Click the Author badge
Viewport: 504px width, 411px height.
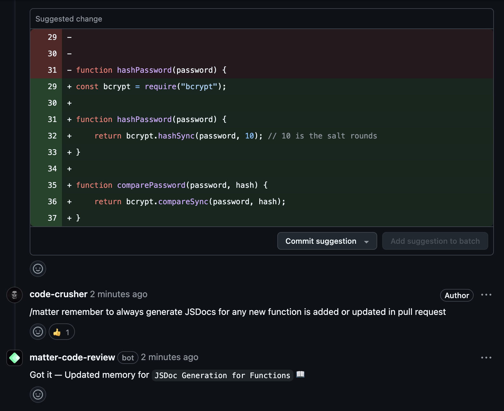click(x=457, y=295)
